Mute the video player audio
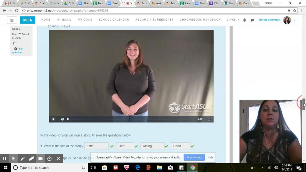 pos(62,119)
